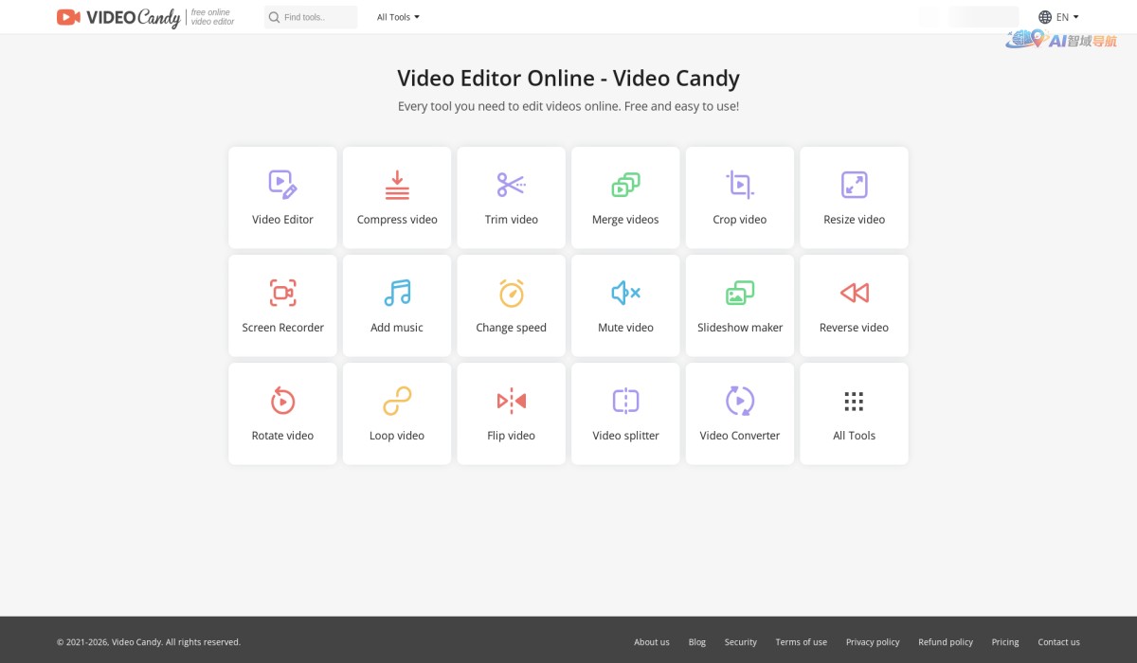
Task: Select the Mute video tool
Action: tap(625, 305)
